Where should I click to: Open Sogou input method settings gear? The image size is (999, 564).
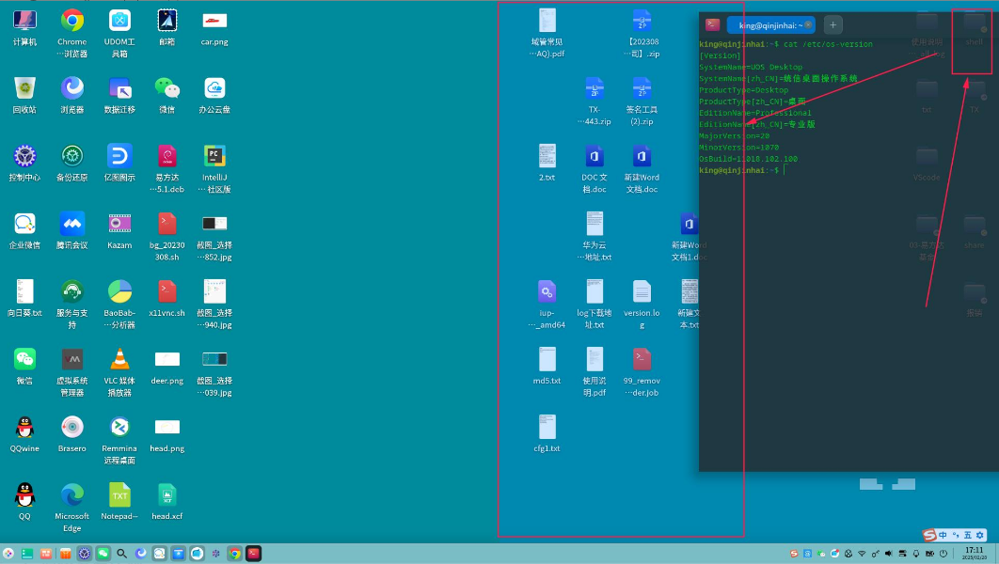(x=979, y=535)
